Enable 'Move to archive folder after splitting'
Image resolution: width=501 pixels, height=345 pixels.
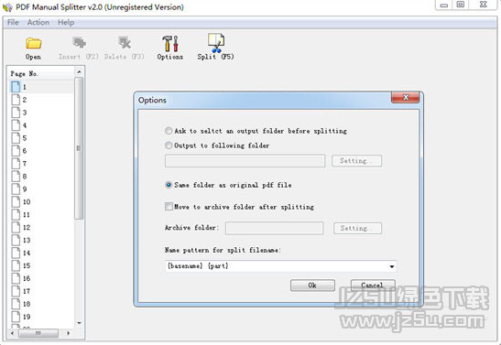[x=169, y=207]
